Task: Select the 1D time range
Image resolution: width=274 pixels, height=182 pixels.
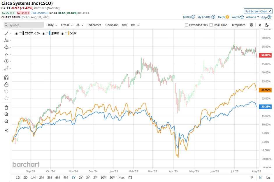Action: (x=18, y=177)
